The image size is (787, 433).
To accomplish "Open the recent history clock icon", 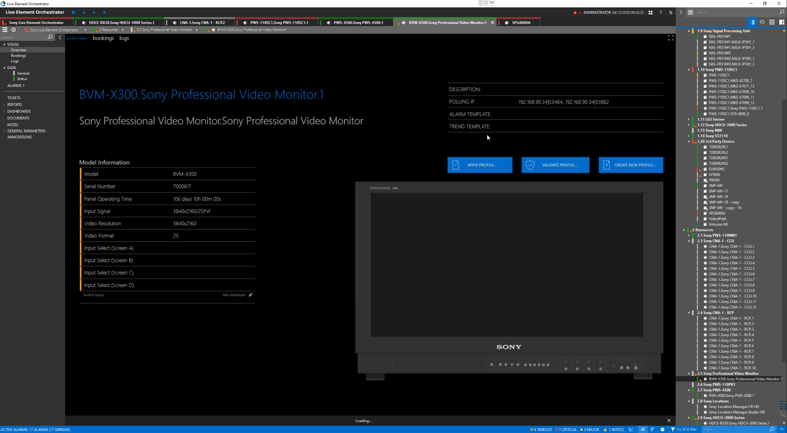I will (x=762, y=22).
